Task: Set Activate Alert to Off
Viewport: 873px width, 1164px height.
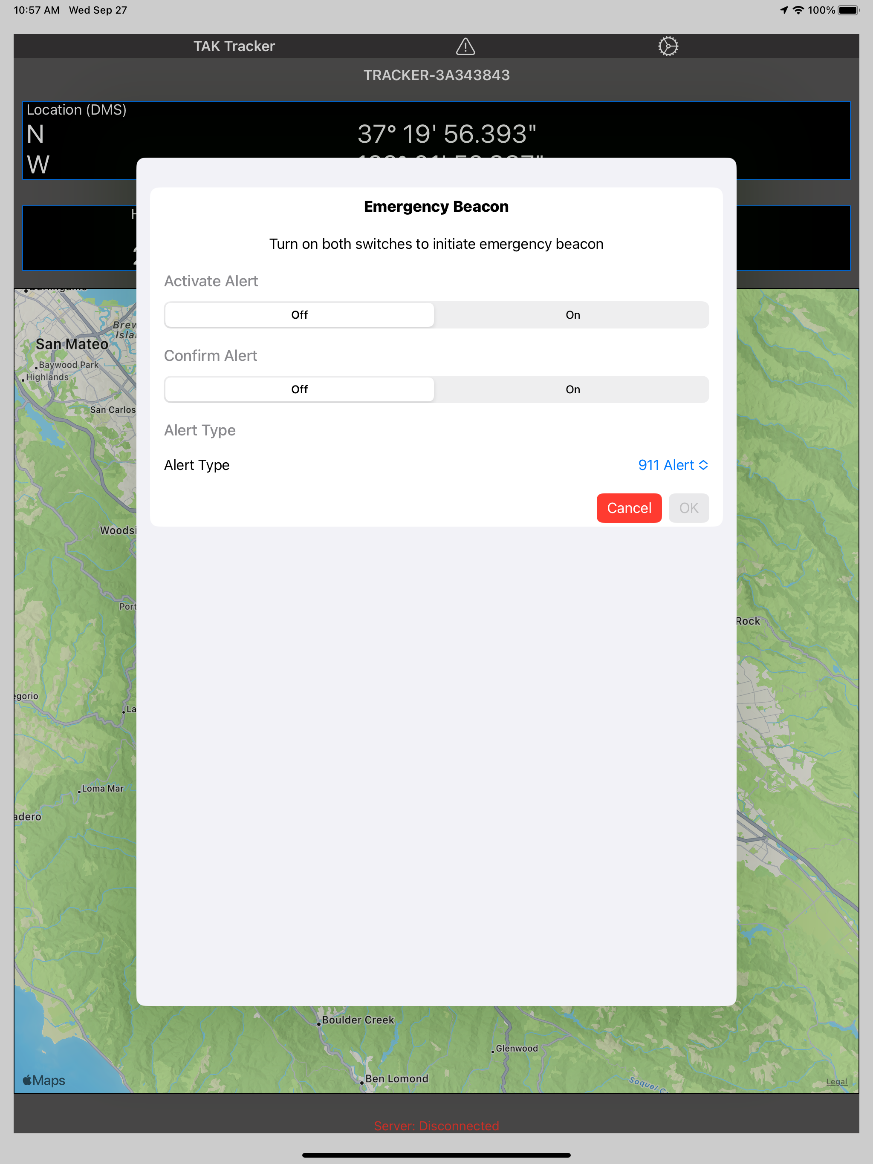Action: (x=300, y=315)
